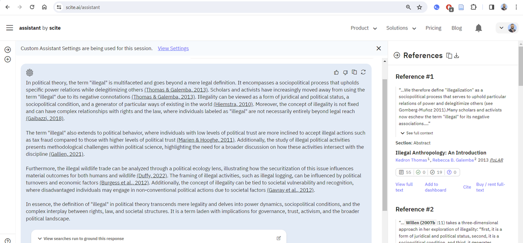The width and height of the screenshot is (523, 243).
Task: Click the View Settings link
Action: pos(173,48)
